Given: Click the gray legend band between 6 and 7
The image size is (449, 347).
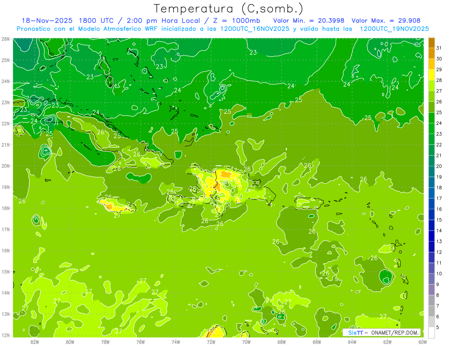Looking at the screenshot, I should (431, 311).
